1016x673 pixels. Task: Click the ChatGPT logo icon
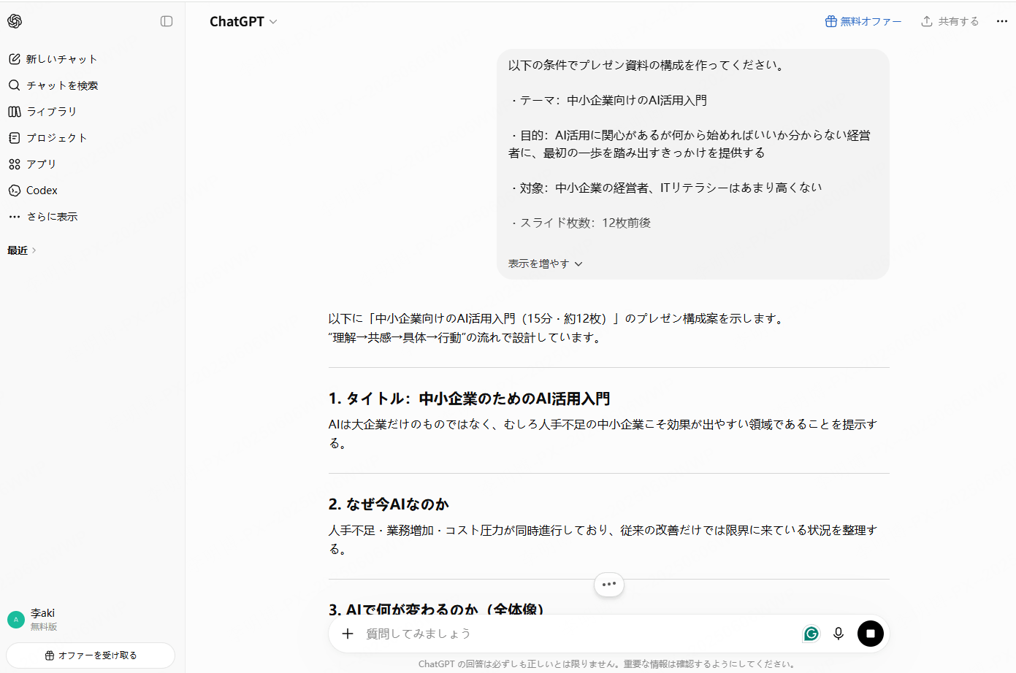(x=15, y=21)
